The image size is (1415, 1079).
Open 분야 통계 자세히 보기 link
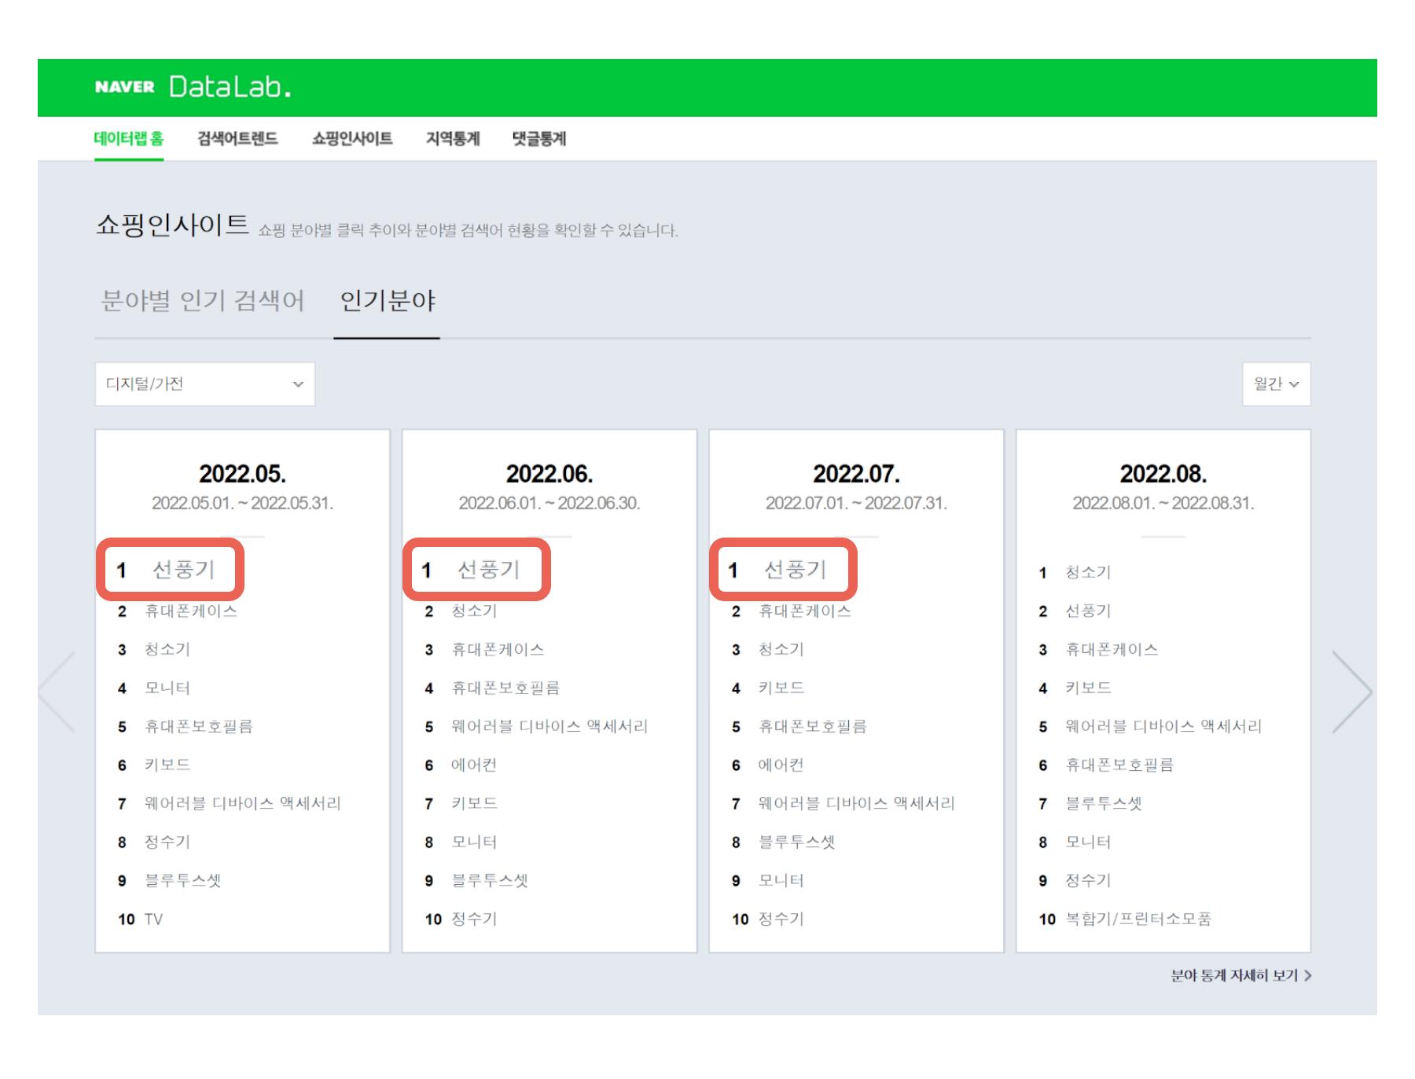click(x=1240, y=975)
